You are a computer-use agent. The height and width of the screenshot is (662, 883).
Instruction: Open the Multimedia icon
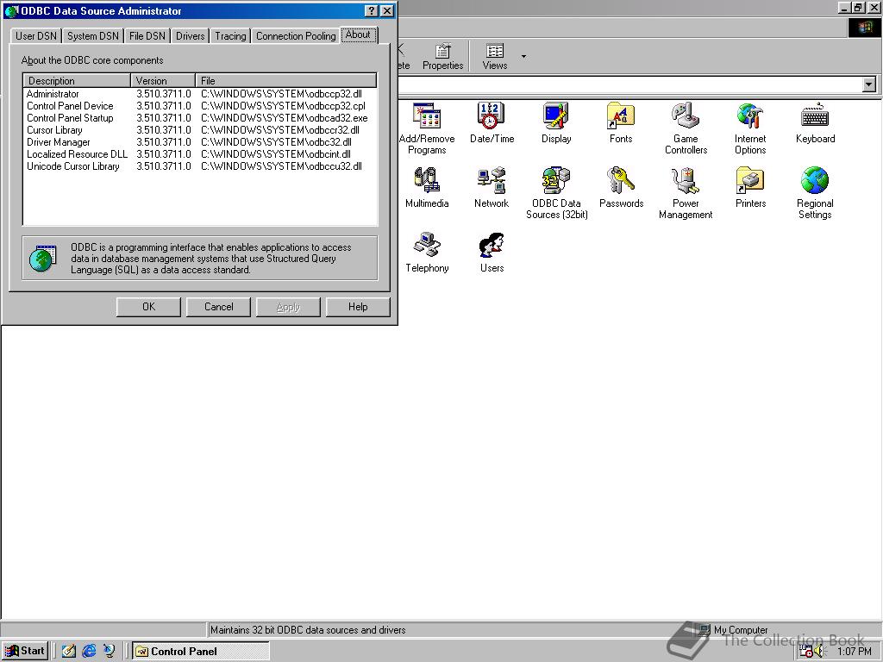[x=426, y=187]
